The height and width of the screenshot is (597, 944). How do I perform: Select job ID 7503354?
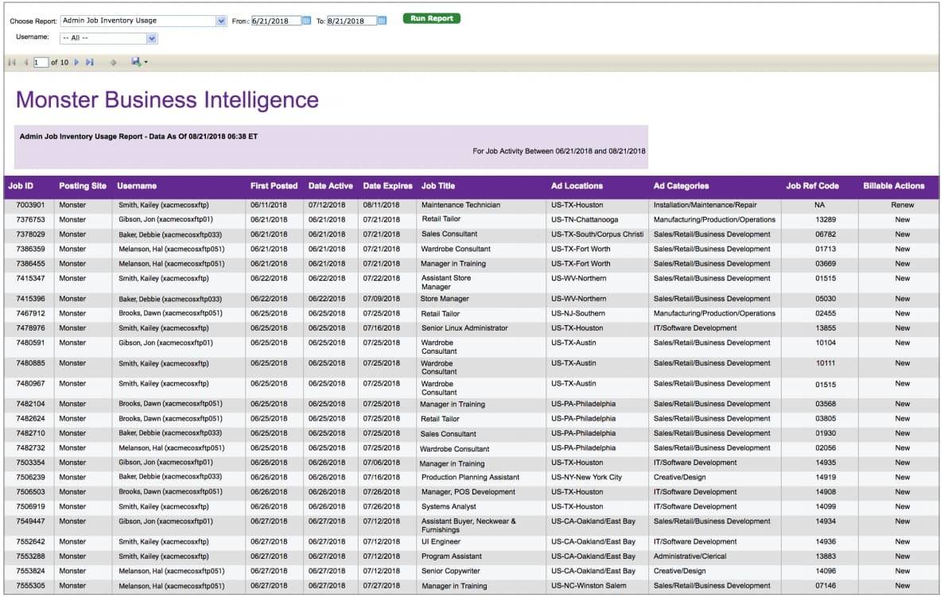click(30, 463)
